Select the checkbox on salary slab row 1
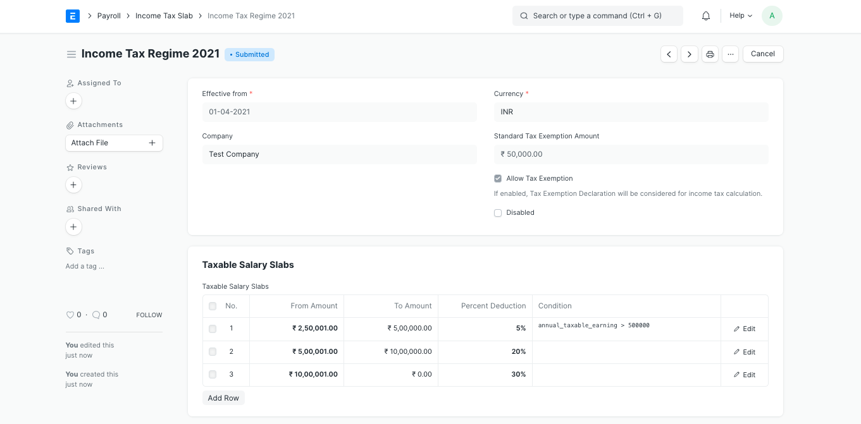The image size is (861, 424). [212, 329]
